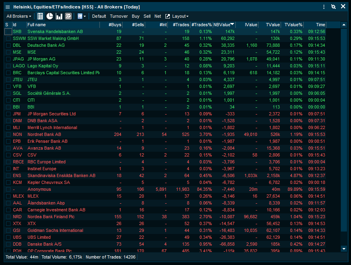Click the Buy preset button
Viewport: 351px width, 265px height.
pos(135,16)
